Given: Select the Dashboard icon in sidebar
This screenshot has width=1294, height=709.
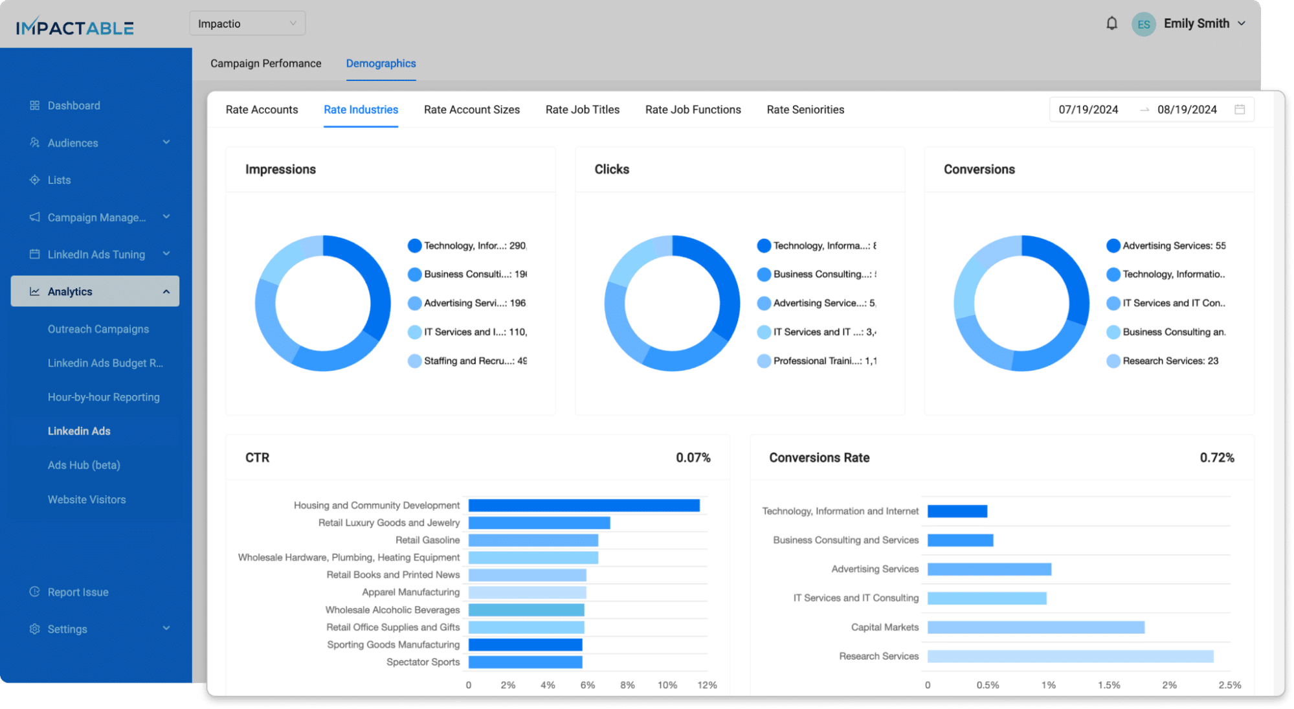Looking at the screenshot, I should (x=34, y=105).
